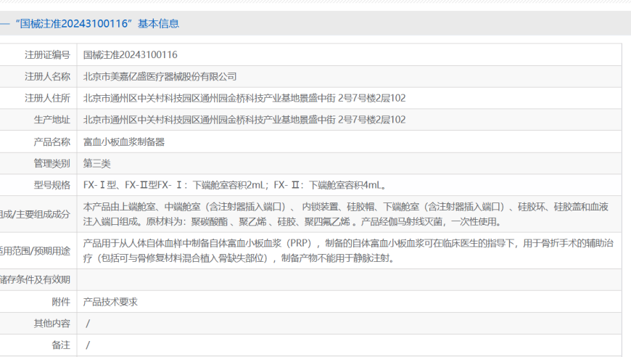Click the 预期用途 label

[35, 251]
